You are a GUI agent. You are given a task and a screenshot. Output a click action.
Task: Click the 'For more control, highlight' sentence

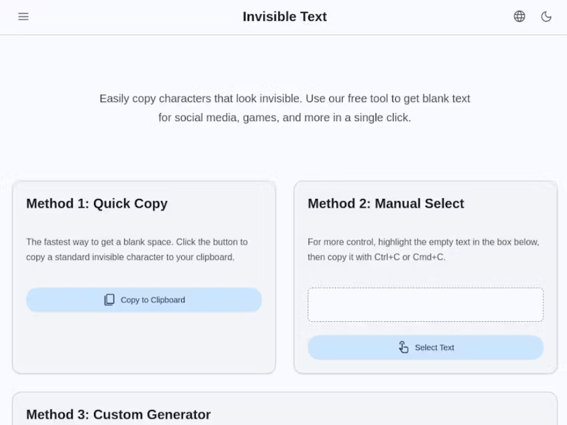[x=423, y=242]
